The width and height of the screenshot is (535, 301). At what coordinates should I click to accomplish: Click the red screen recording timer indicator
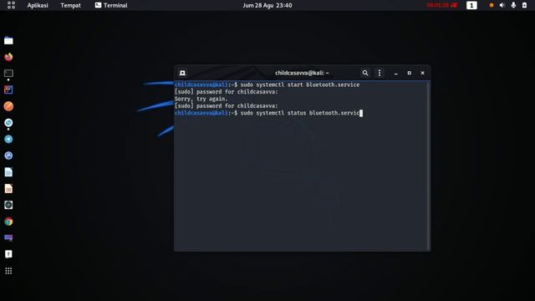click(442, 5)
